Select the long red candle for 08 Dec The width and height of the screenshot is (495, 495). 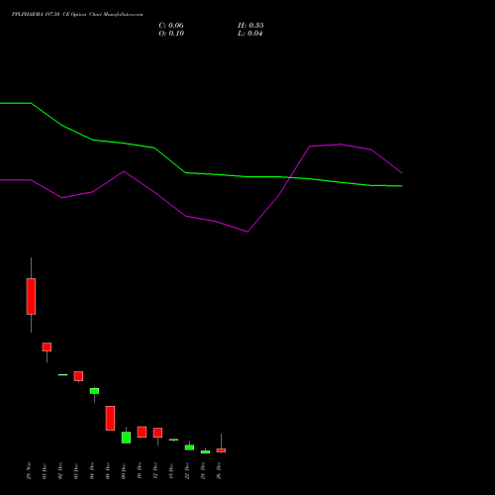[110, 418]
